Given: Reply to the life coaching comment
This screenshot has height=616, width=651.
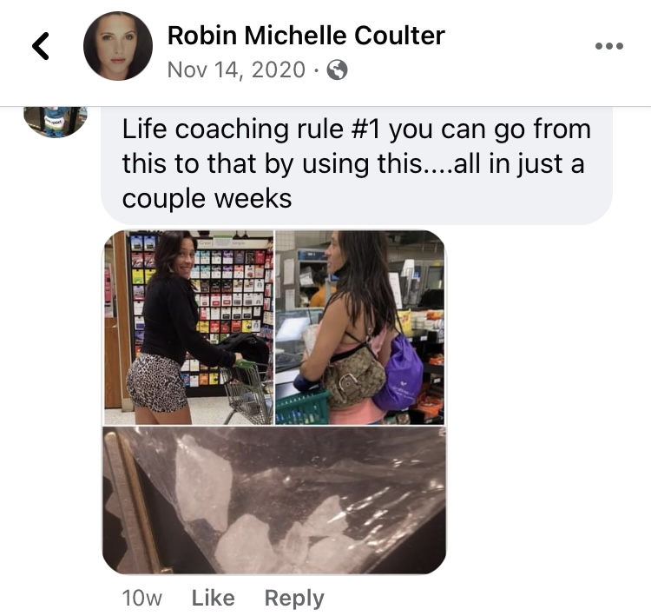Looking at the screenshot, I should point(294,599).
